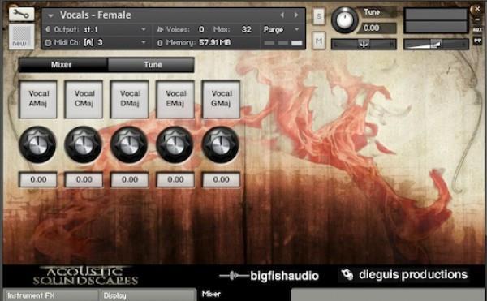Click the Output speaker icon

pyautogui.click(x=48, y=29)
